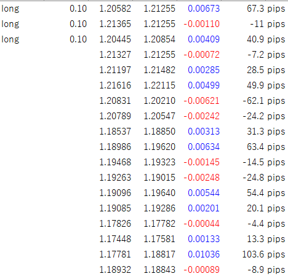288x279 pixels.
Task: Click the red value -0.00044
Action: tap(202, 224)
